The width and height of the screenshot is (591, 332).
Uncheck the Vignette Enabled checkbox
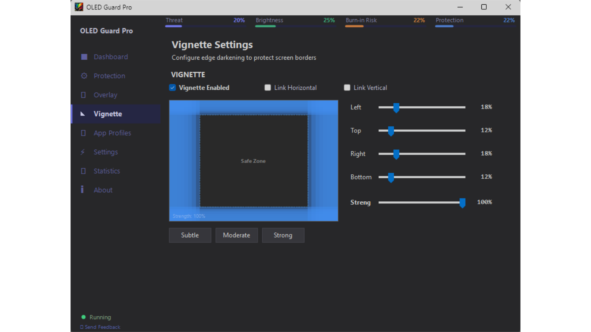click(x=172, y=88)
